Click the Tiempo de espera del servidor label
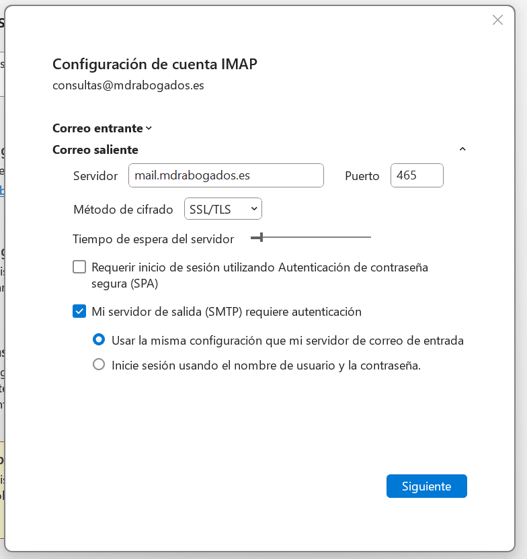The image size is (527, 559). (153, 239)
